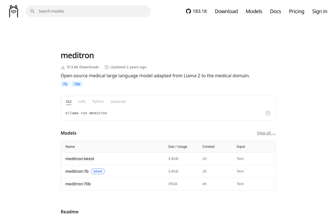The height and width of the screenshot is (224, 336).
Task: Click the Context column header
Action: click(209, 147)
